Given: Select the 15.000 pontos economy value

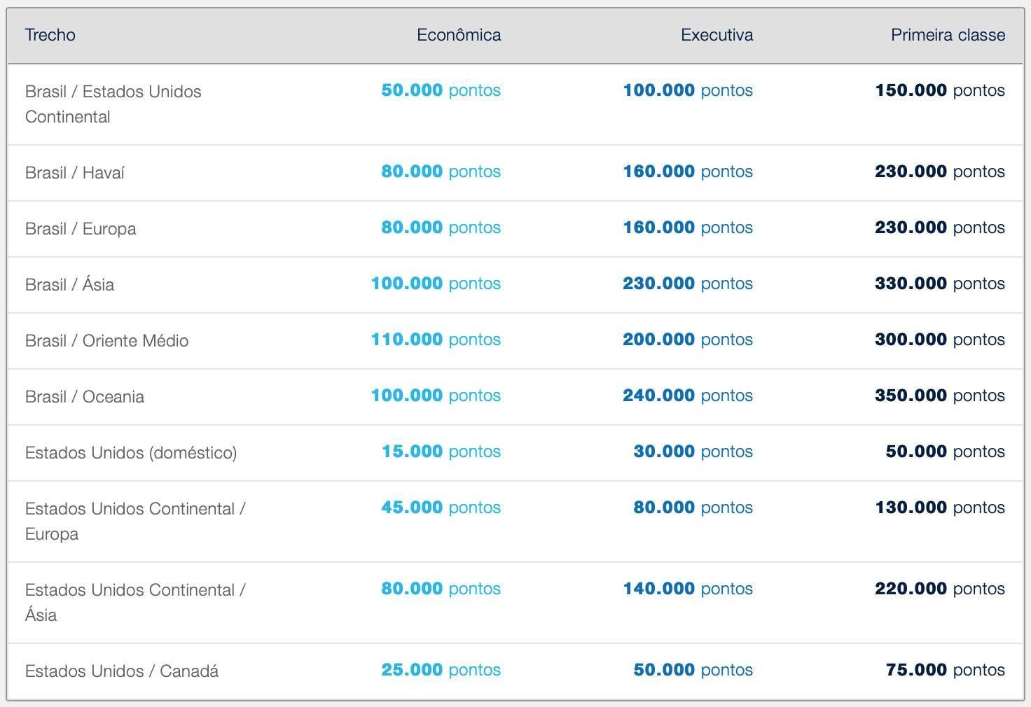Looking at the screenshot, I should pyautogui.click(x=441, y=451).
